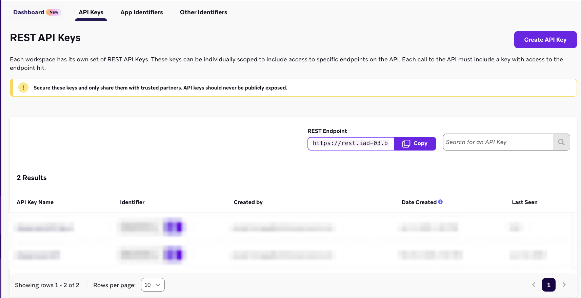Select page 1 pagination button
This screenshot has width=581, height=298.
[x=549, y=285]
